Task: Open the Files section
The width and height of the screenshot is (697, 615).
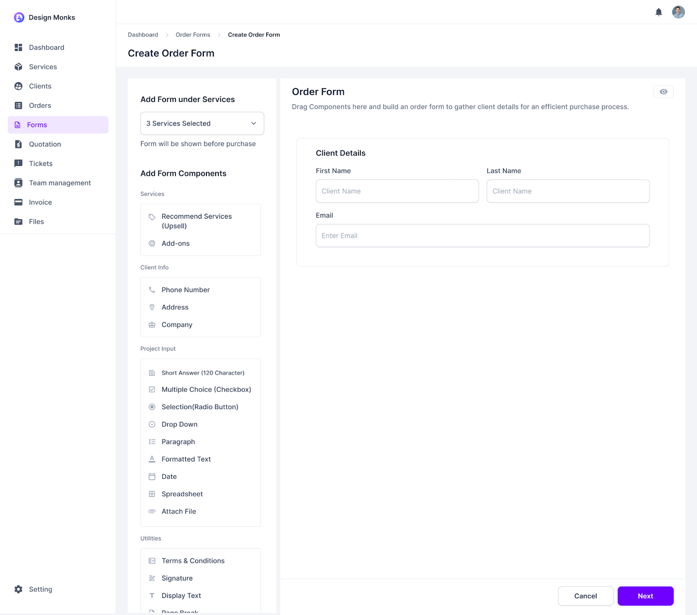Action: click(37, 221)
